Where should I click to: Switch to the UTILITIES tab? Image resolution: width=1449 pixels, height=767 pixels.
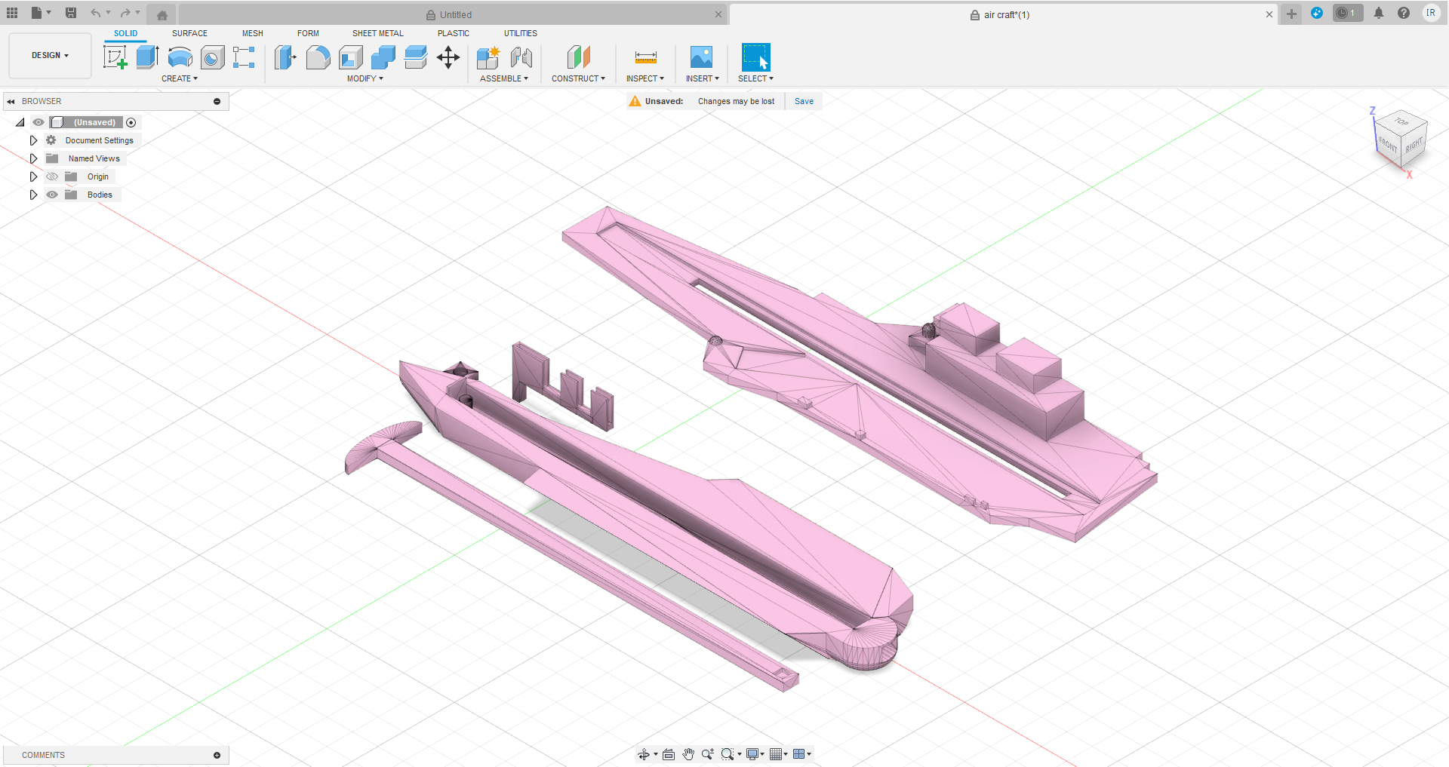521,33
